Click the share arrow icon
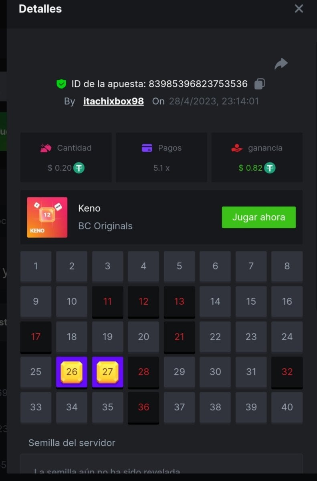The width and height of the screenshot is (317, 481). [x=281, y=63]
